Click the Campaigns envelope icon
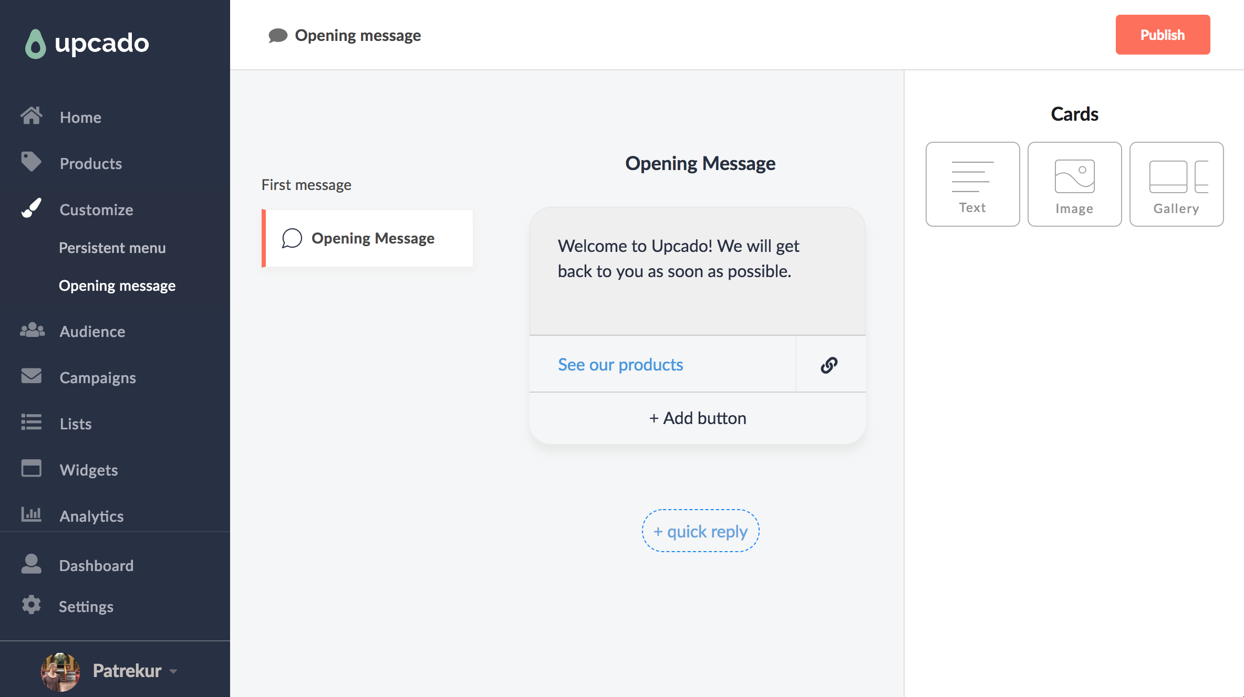This screenshot has height=697, width=1244. coord(32,376)
